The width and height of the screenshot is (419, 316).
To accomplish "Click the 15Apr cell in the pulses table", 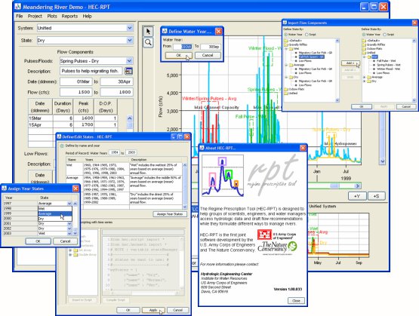I will 40,124.
